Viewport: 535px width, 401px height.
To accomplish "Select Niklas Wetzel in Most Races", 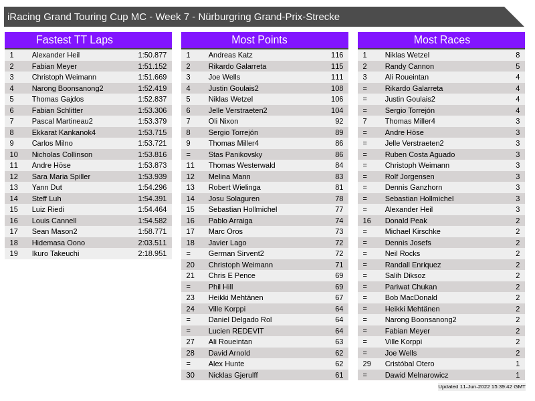I will 407,55.
